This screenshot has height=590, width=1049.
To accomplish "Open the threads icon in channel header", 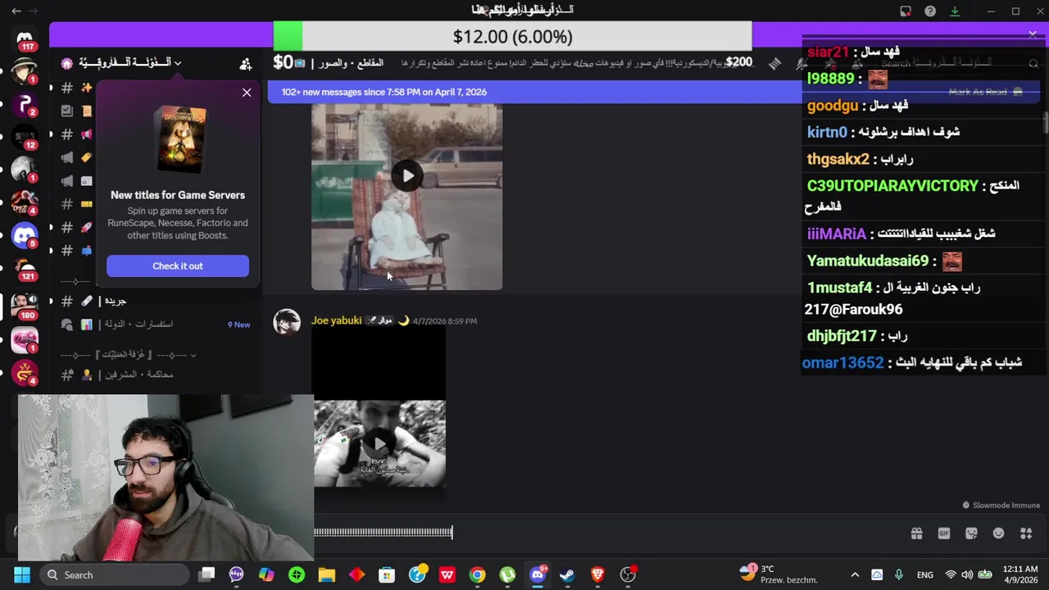I will pos(774,63).
